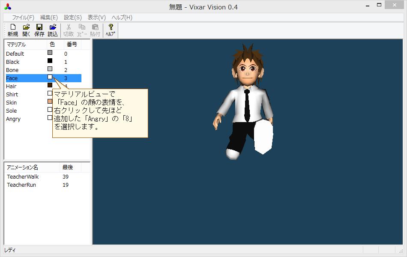407x257 pixels.
Task: Open help via the ヘルプ toolbar icon
Action: coord(110,30)
